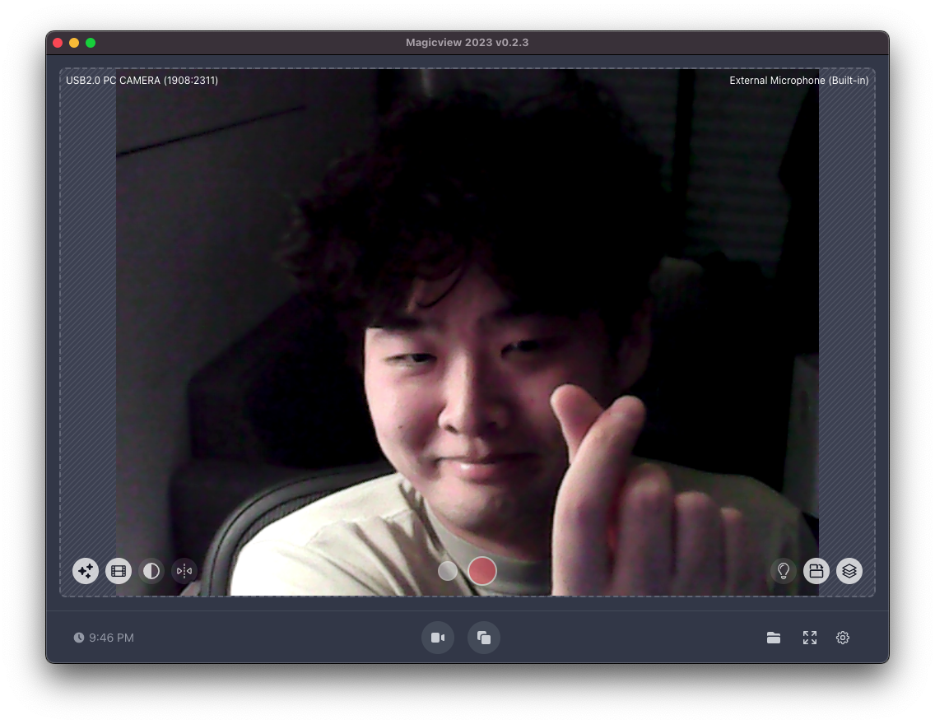The width and height of the screenshot is (935, 724).
Task: Toggle the lightbulb lighting icon
Action: pos(784,571)
